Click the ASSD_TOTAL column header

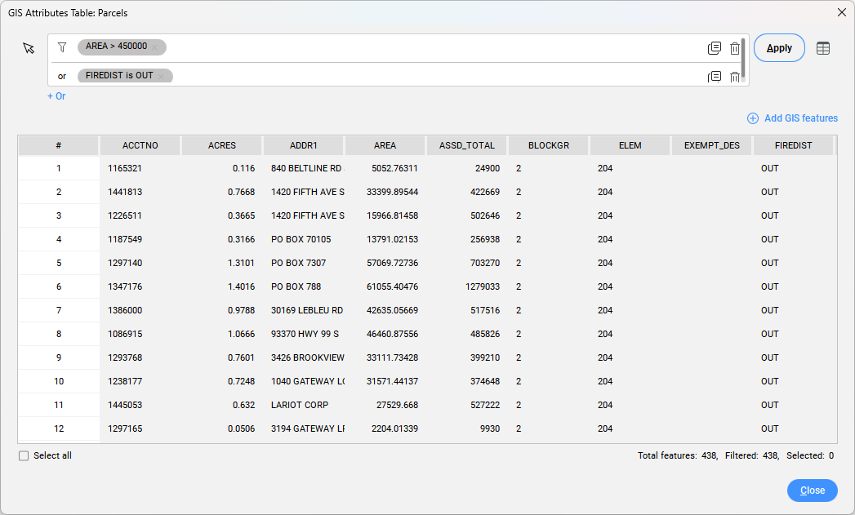(x=466, y=145)
